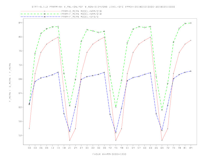Click blue triangle marker at forecast hour 63

tap(150, 73)
